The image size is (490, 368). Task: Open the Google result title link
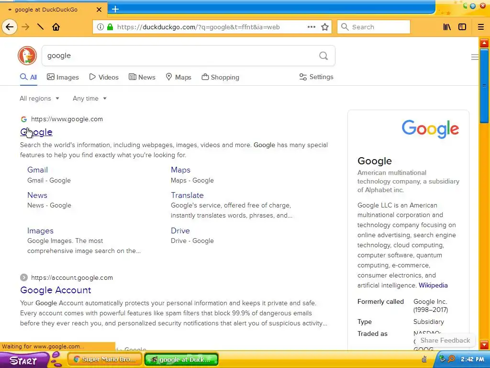pyautogui.click(x=36, y=132)
